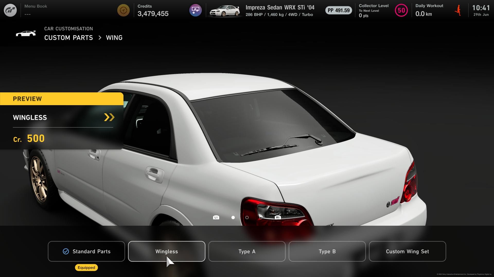The image size is (494, 277).
Task: Click the Gran Turismo logo icon
Action: pos(10,10)
